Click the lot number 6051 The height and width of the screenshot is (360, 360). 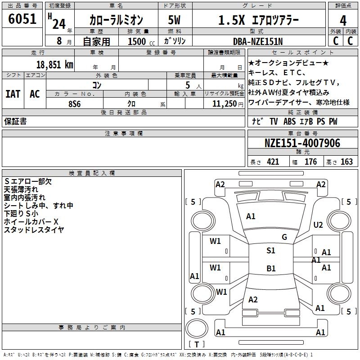pos(22,20)
